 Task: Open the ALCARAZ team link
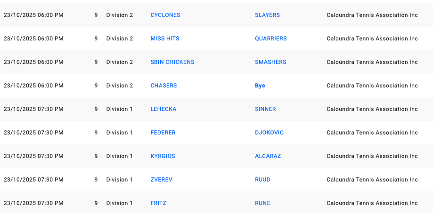click(268, 156)
